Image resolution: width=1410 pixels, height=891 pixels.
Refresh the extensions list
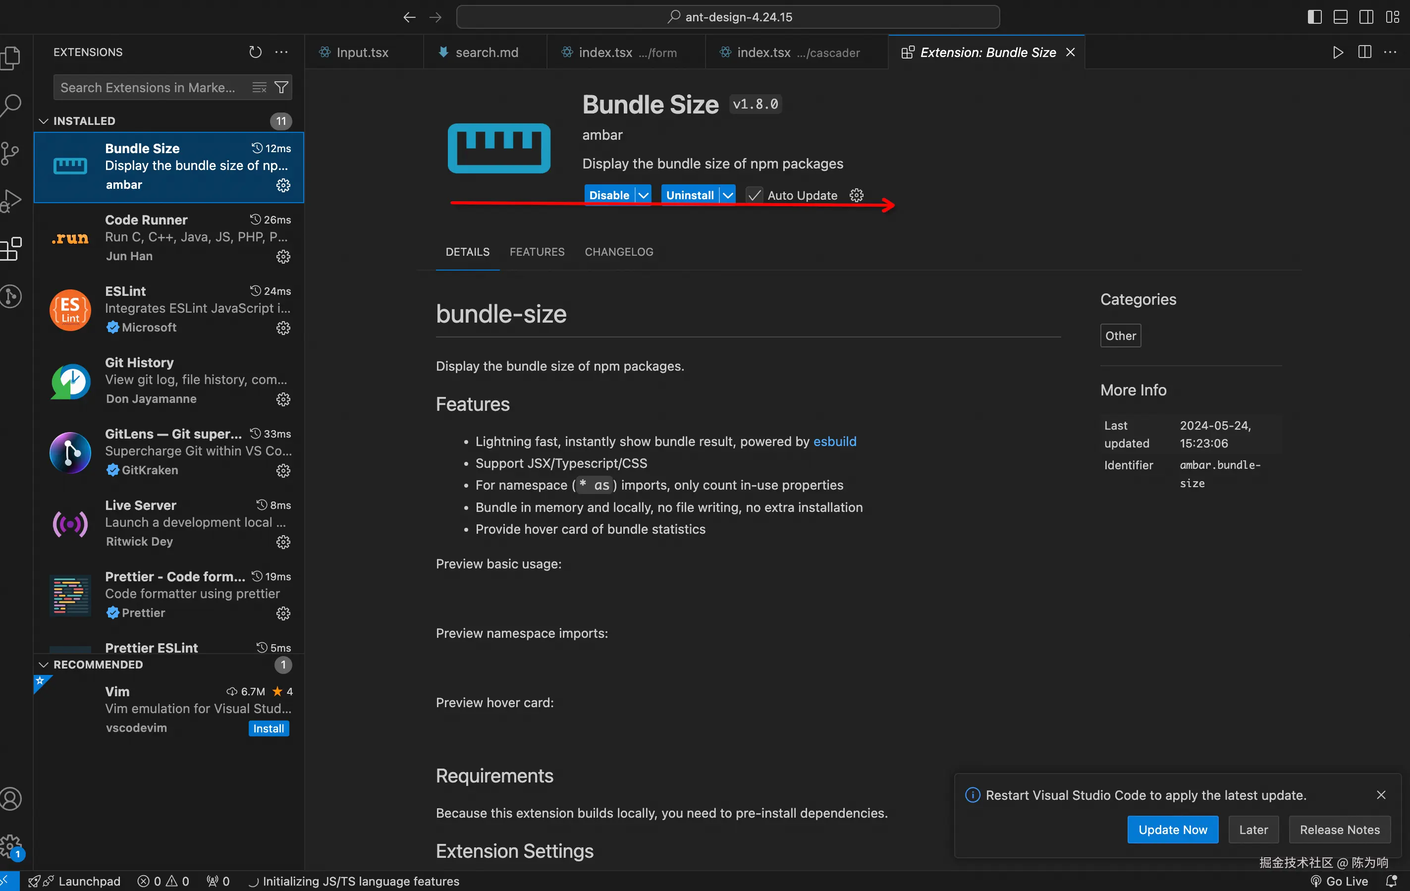pos(255,52)
